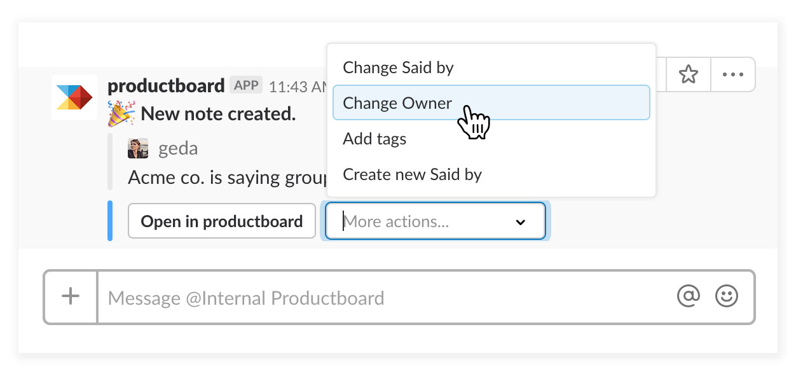Click the @ mention icon

[688, 297]
